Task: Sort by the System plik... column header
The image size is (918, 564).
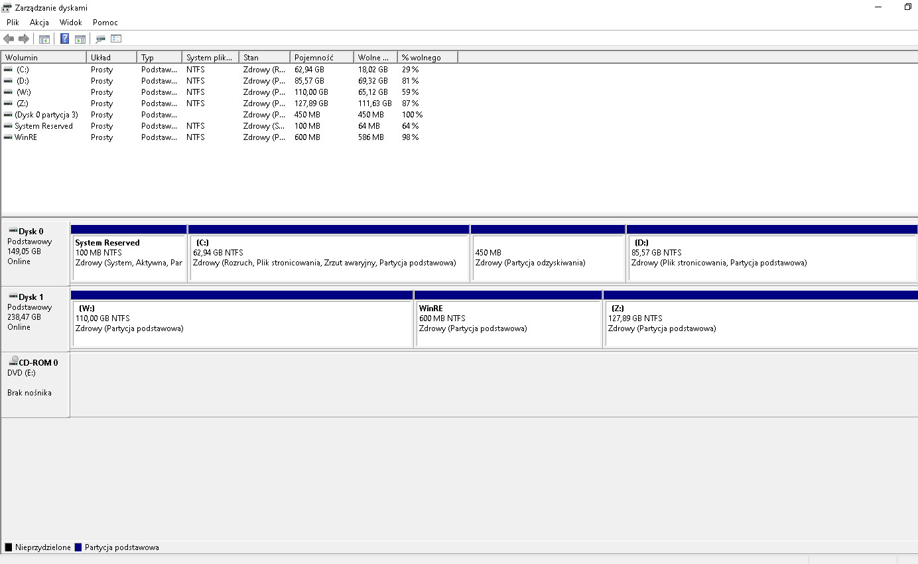Action: point(210,58)
